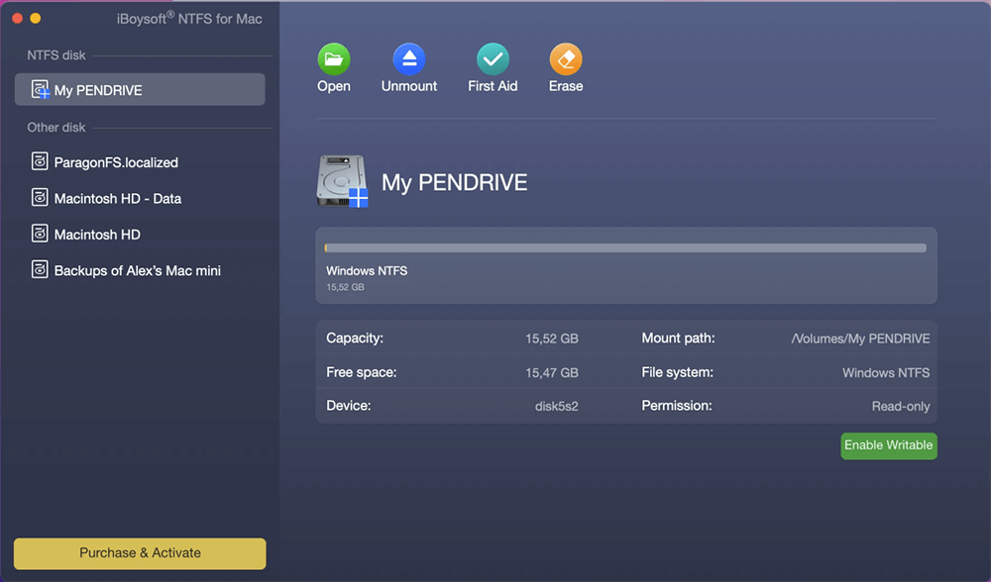Image resolution: width=991 pixels, height=582 pixels.
Task: Click the Free space: label
Action: pyautogui.click(x=362, y=372)
